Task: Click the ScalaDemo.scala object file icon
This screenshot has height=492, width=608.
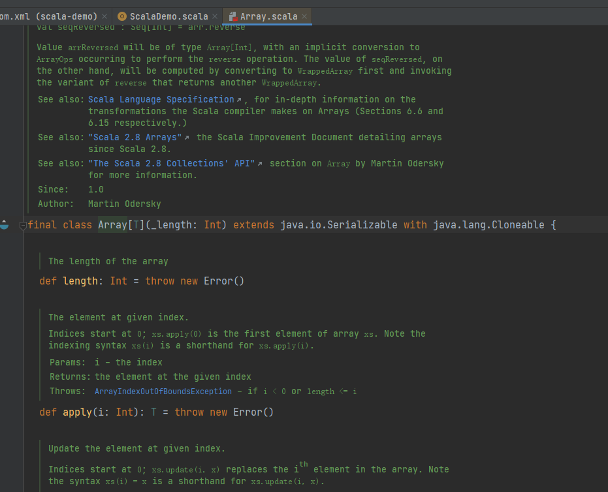Action: coord(121,16)
